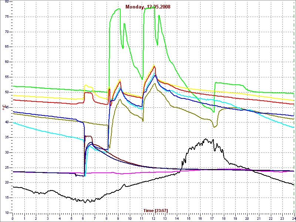The image size is (296, 222).
Task: Click hour 5 on the time axis
Action: [x=71, y=218]
